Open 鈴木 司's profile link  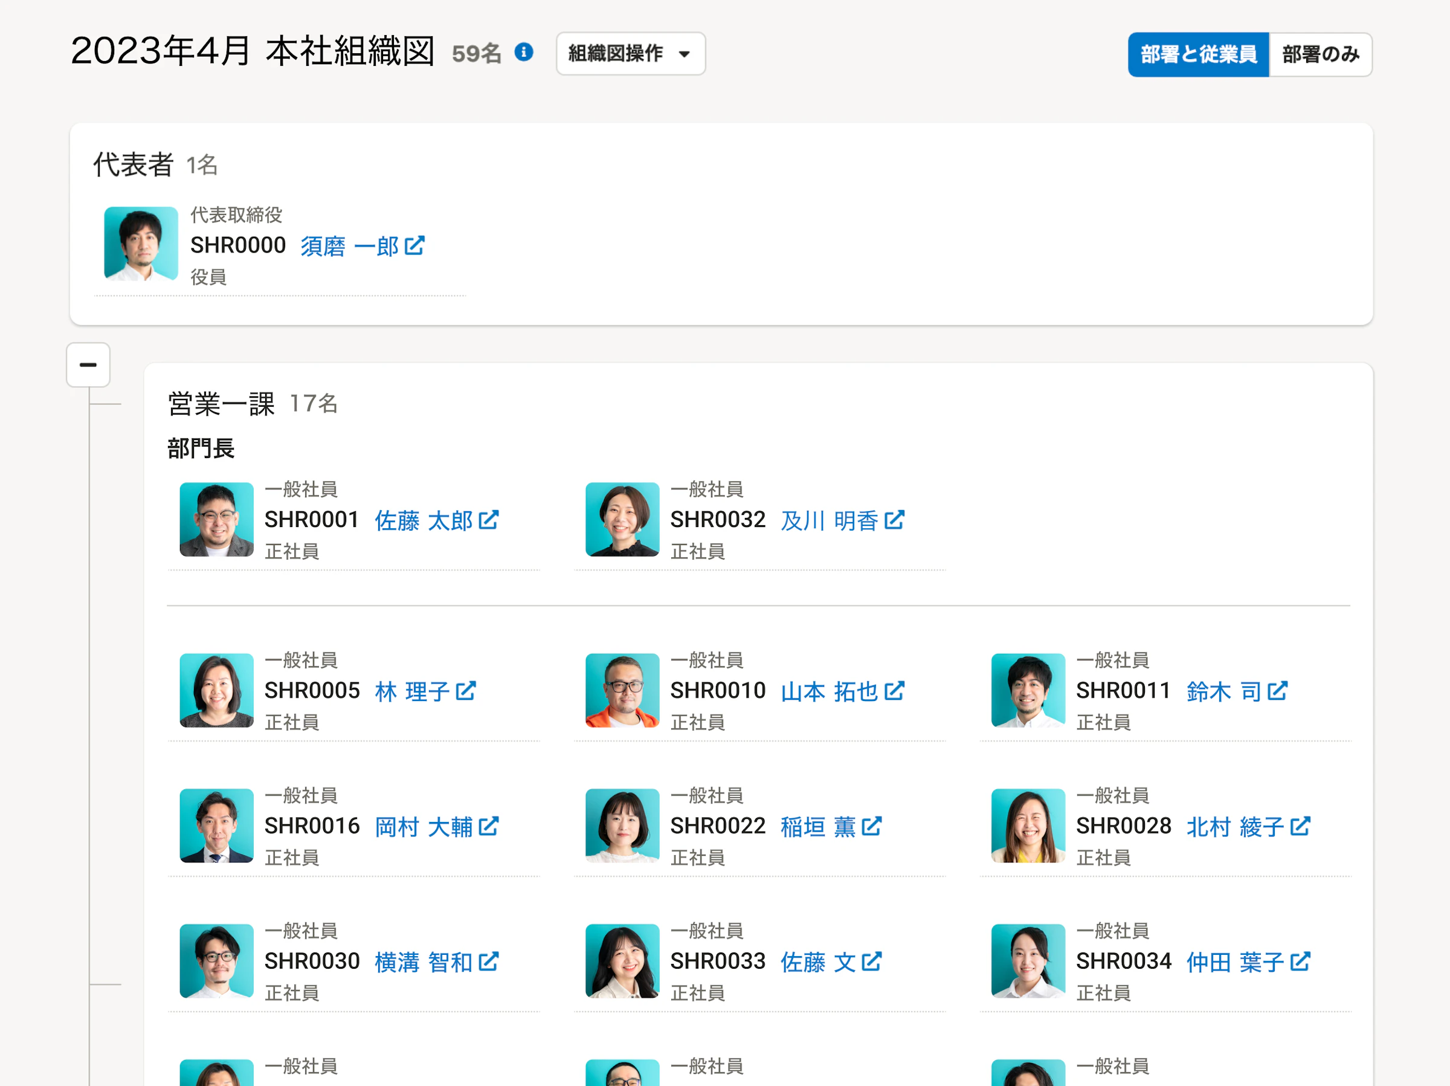pyautogui.click(x=1224, y=691)
